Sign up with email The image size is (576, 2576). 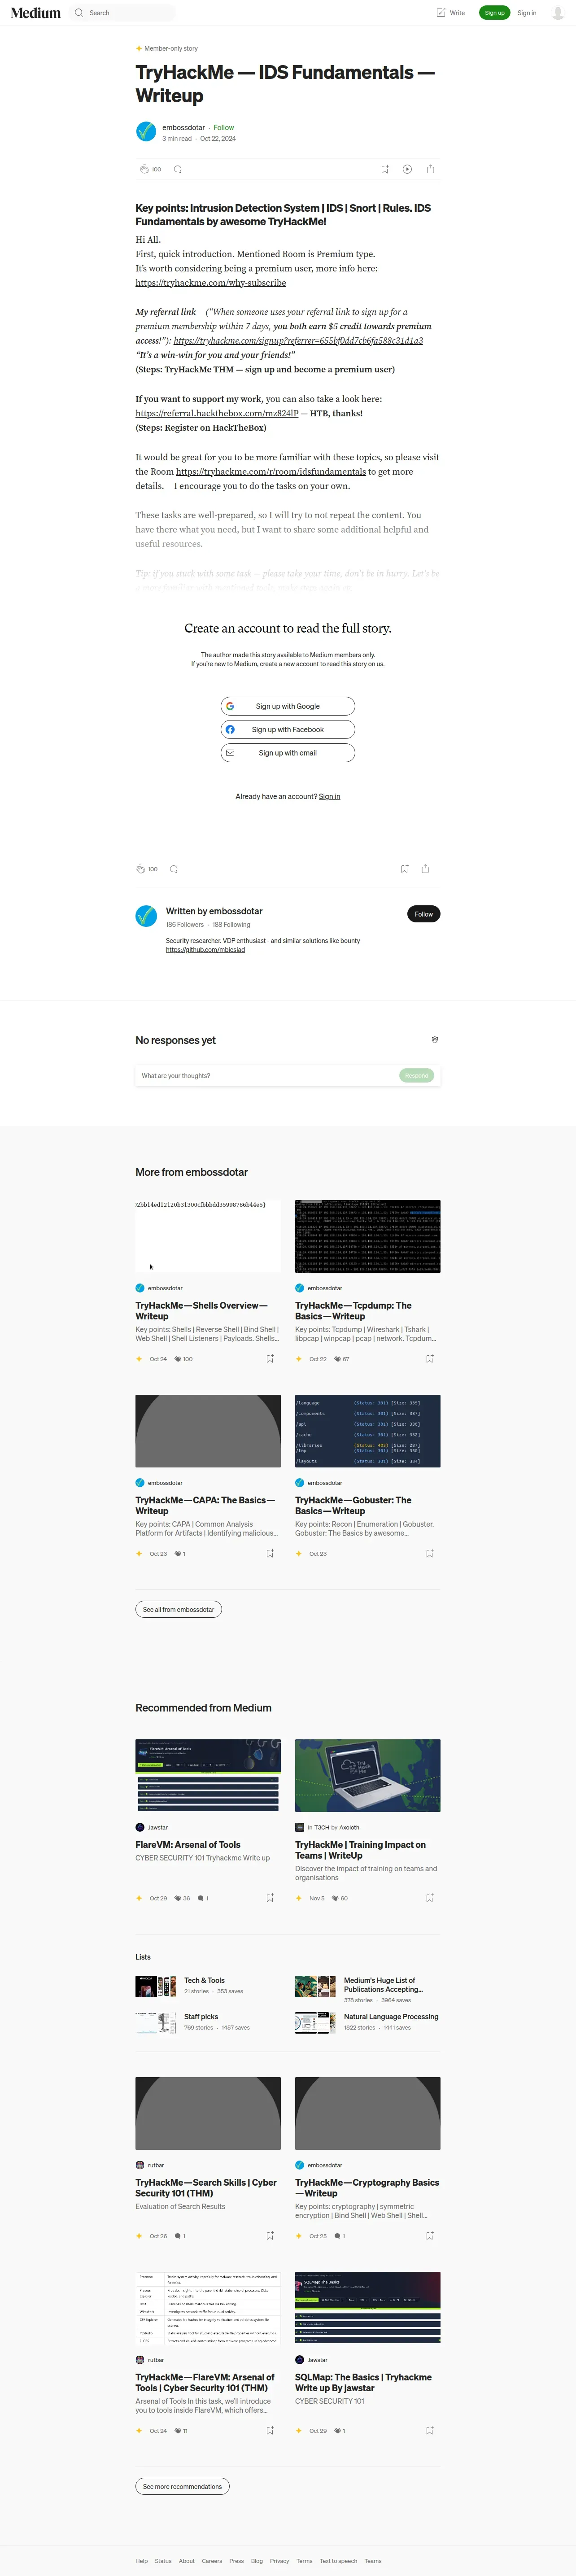click(288, 753)
